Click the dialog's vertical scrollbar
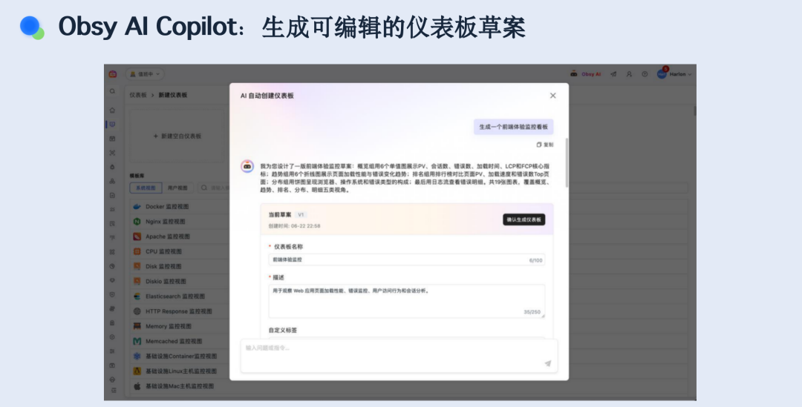 coord(567,162)
